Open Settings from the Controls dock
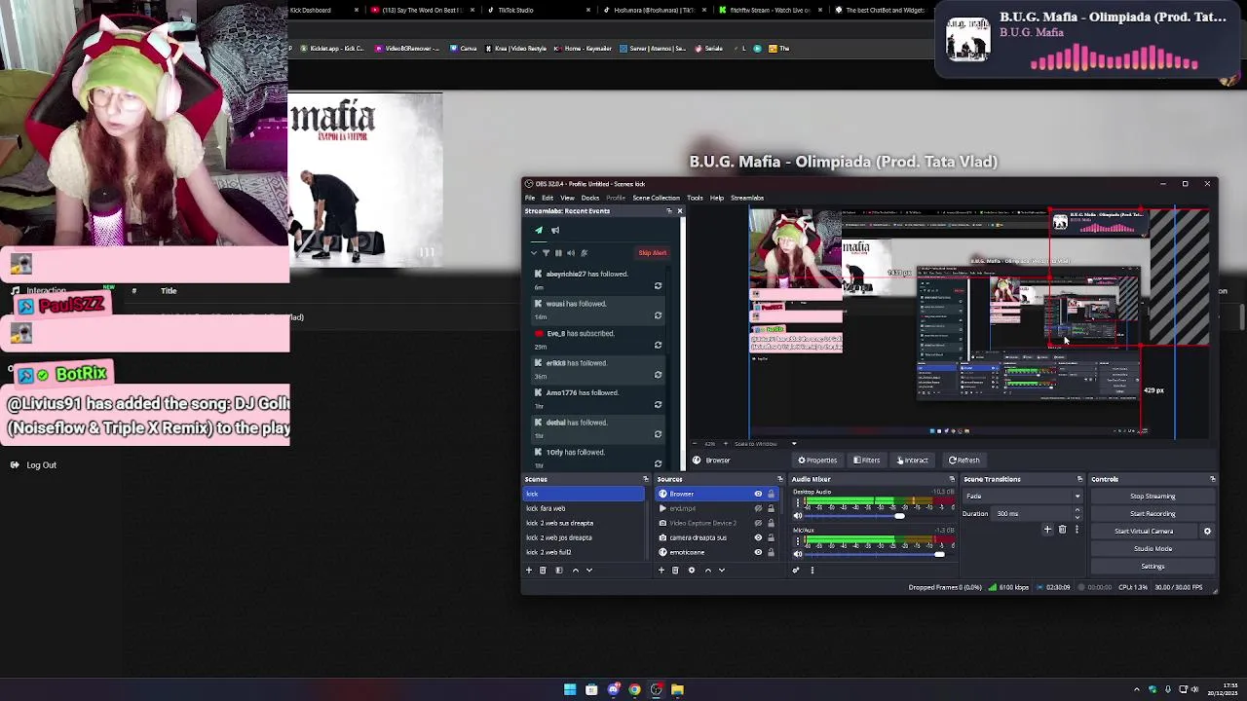This screenshot has width=1247, height=701. coord(1153,567)
